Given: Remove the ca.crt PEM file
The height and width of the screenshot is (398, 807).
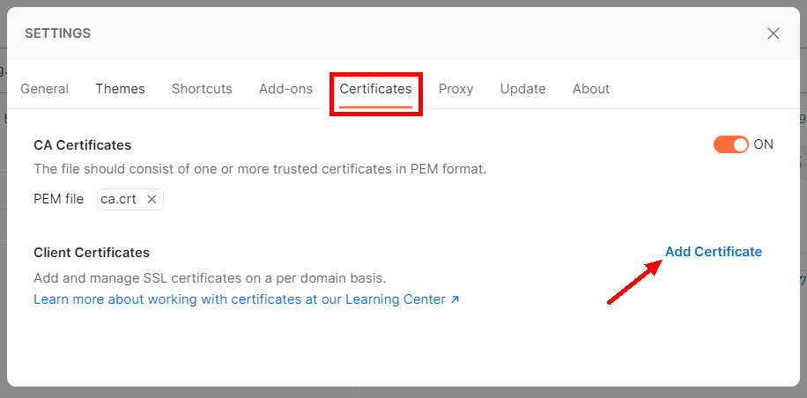Looking at the screenshot, I should (152, 199).
